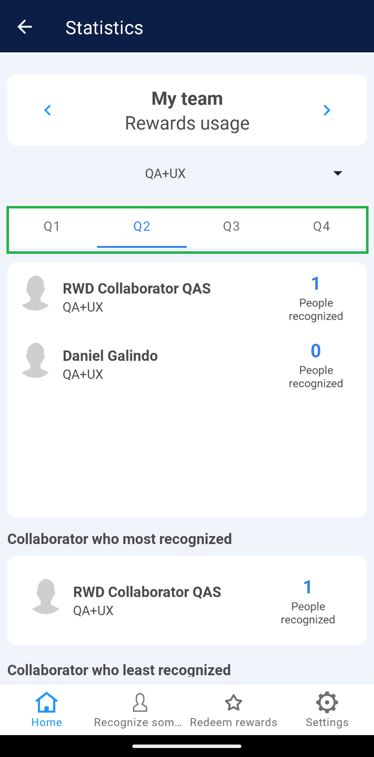Image resolution: width=374 pixels, height=757 pixels.
Task: Open the QA+UX team selector
Action: [x=165, y=174]
